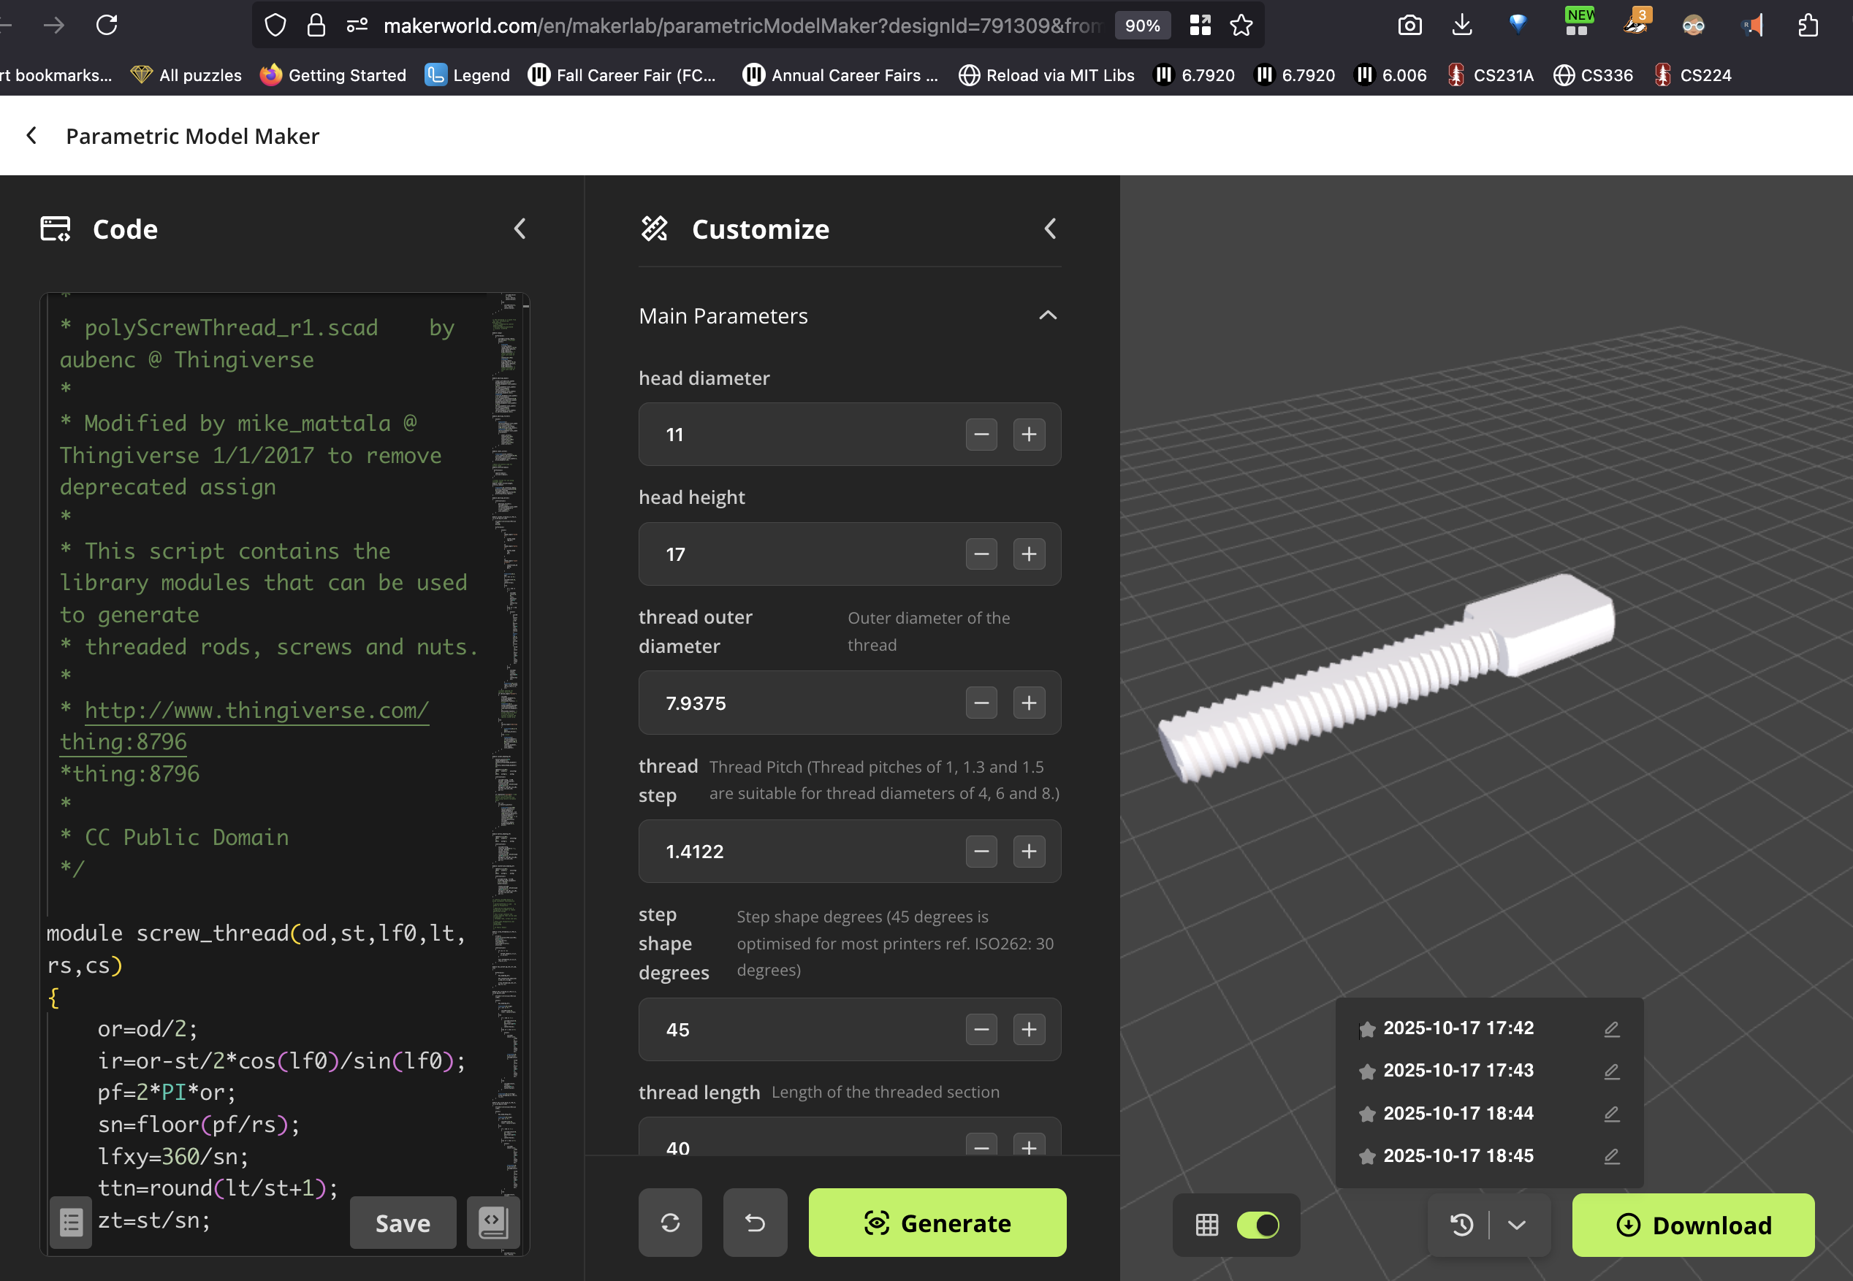The height and width of the screenshot is (1281, 1853).
Task: Decrease thread step with minus button
Action: [x=981, y=851]
